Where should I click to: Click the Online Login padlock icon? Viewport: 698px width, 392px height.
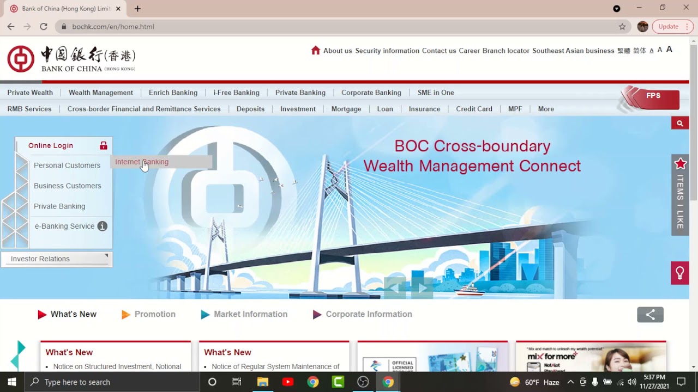coord(104,146)
